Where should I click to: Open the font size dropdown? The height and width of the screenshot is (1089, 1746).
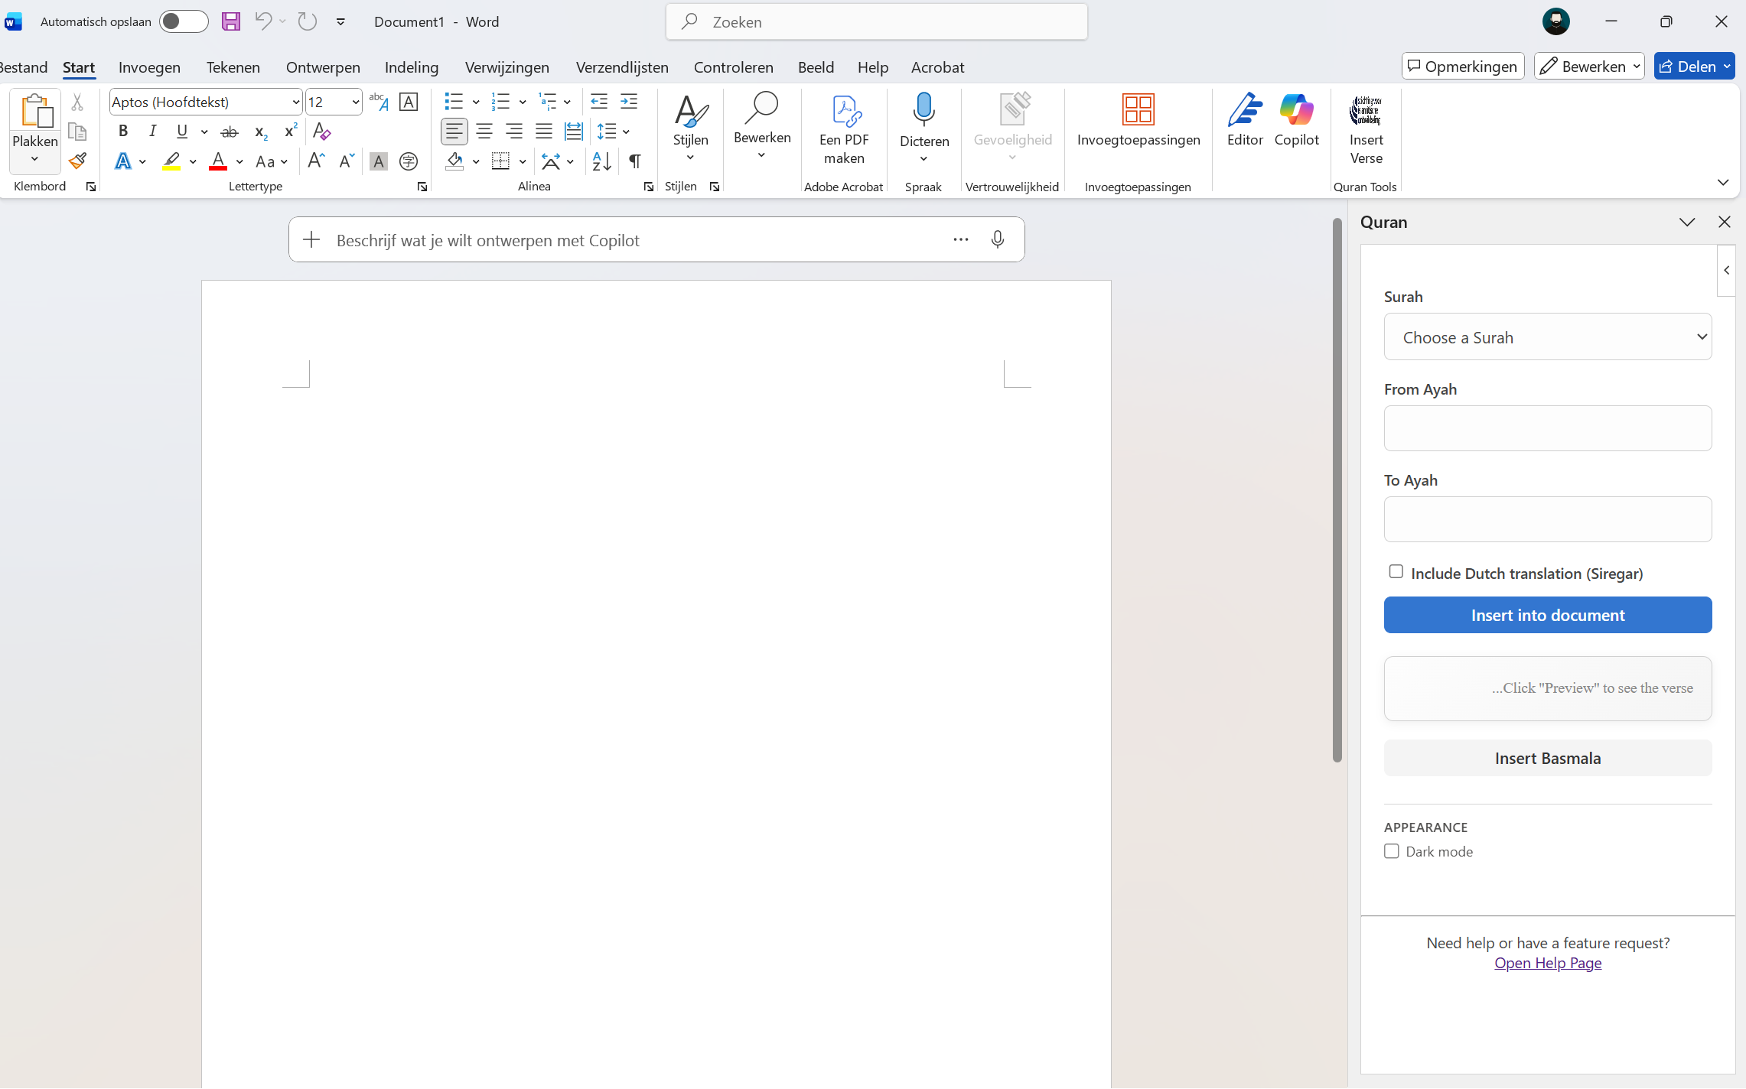(x=355, y=102)
